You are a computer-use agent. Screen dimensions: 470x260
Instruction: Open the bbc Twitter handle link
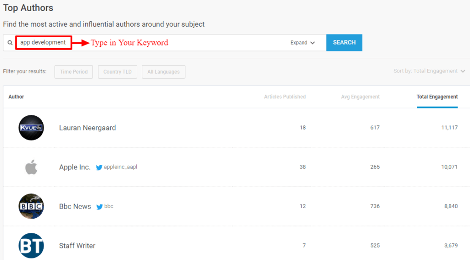pos(108,206)
